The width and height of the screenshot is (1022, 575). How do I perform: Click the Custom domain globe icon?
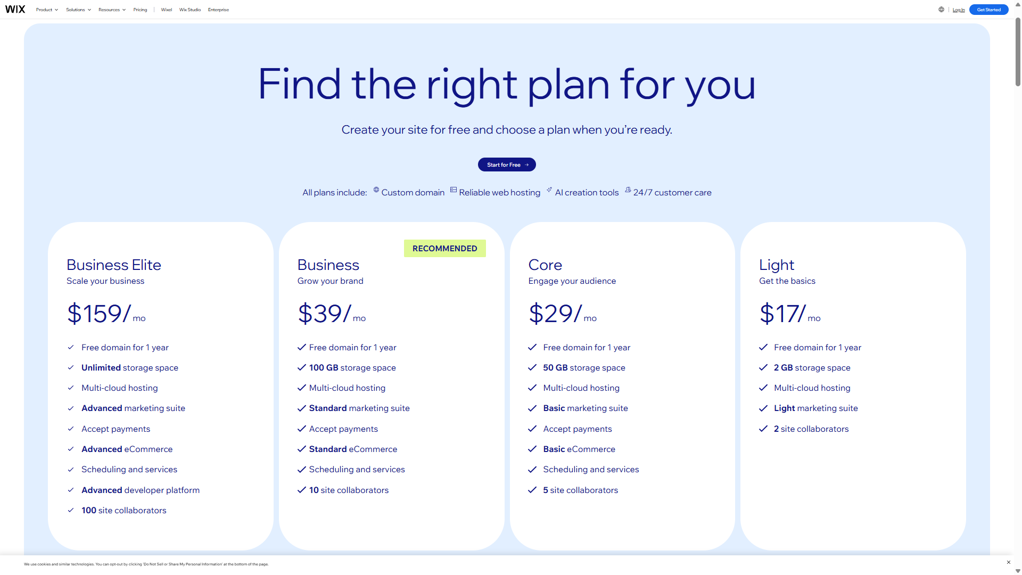coord(376,190)
